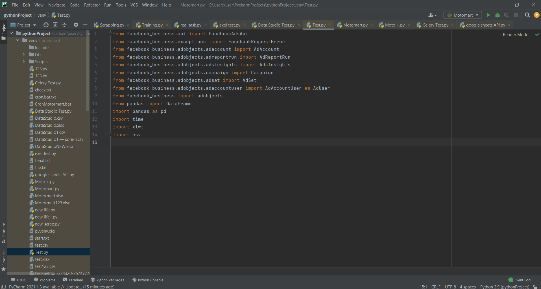The height and width of the screenshot is (289, 541).
Task: Switch to the Motomart.py editor tab
Action: tap(355, 25)
